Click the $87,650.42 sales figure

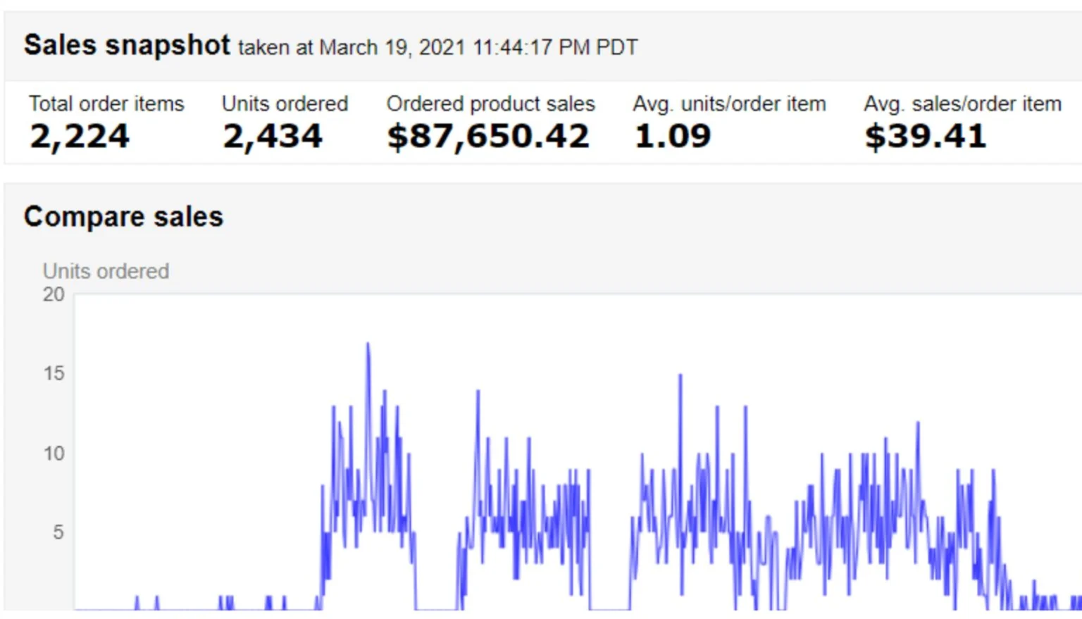487,136
